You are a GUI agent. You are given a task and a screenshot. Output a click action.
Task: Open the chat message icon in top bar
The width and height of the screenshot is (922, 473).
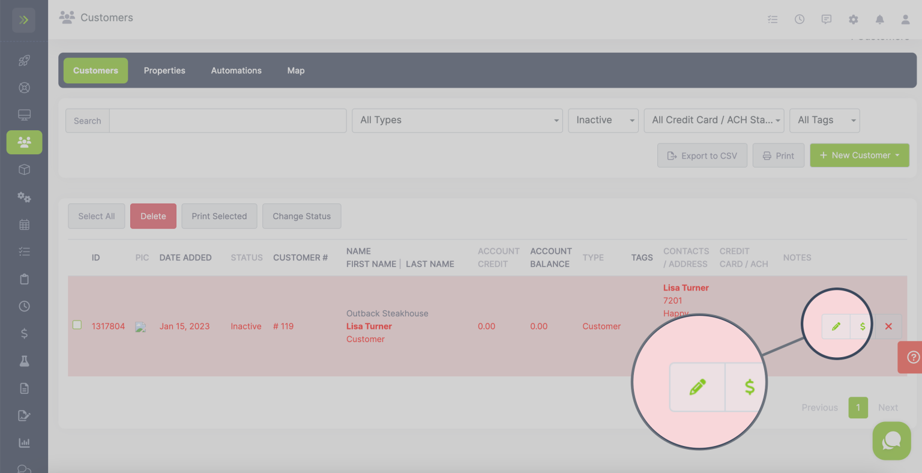click(x=826, y=19)
